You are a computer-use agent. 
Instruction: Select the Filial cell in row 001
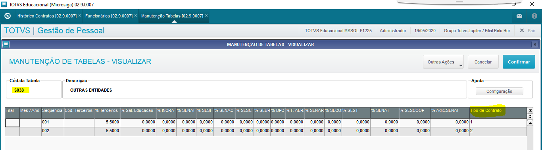click(12, 123)
